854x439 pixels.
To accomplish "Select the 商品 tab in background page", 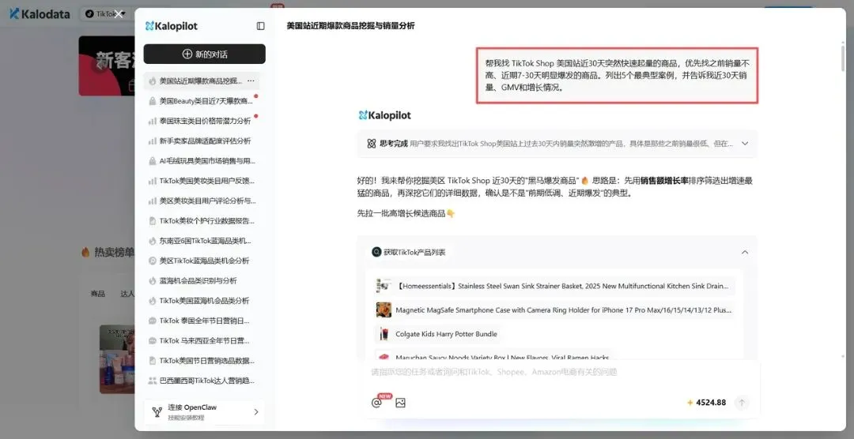I will pyautogui.click(x=98, y=294).
